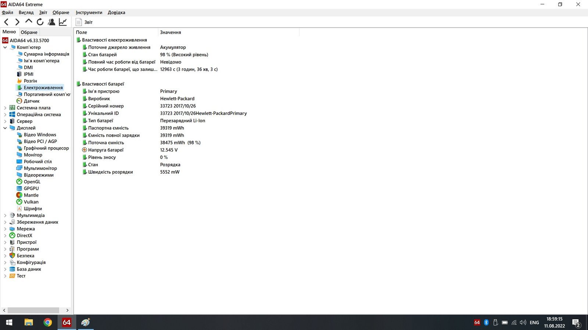This screenshot has width=588, height=330.
Task: Switch to the Меню tab
Action: (x=9, y=32)
